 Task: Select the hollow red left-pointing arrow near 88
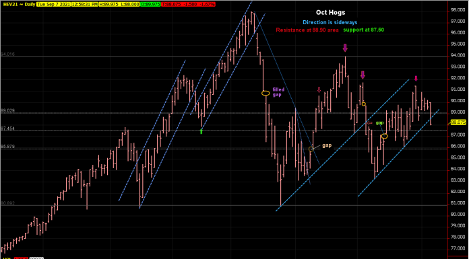click(x=369, y=123)
